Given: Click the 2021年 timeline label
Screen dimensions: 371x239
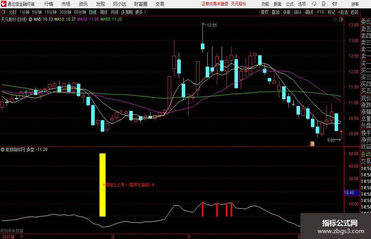Looking at the screenshot, I should pyautogui.click(x=8, y=237).
